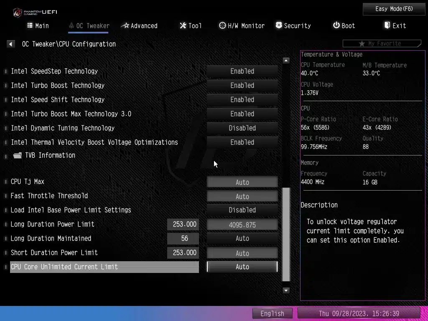Click the P-Core Ratio 56x (5586) value
Viewport: 428px width, 321px height.
pos(315,127)
